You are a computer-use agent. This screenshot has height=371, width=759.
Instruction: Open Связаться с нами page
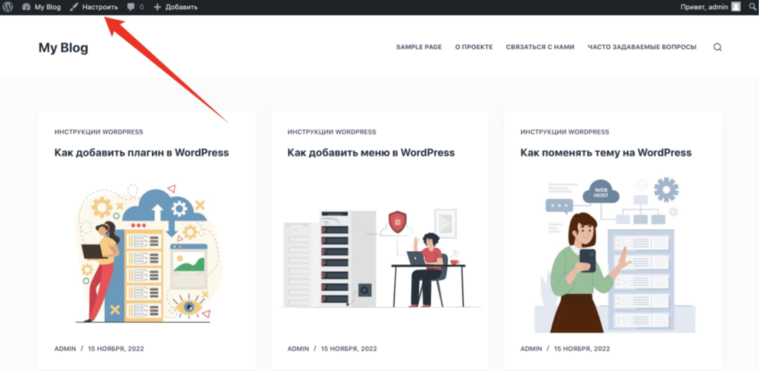click(x=540, y=47)
